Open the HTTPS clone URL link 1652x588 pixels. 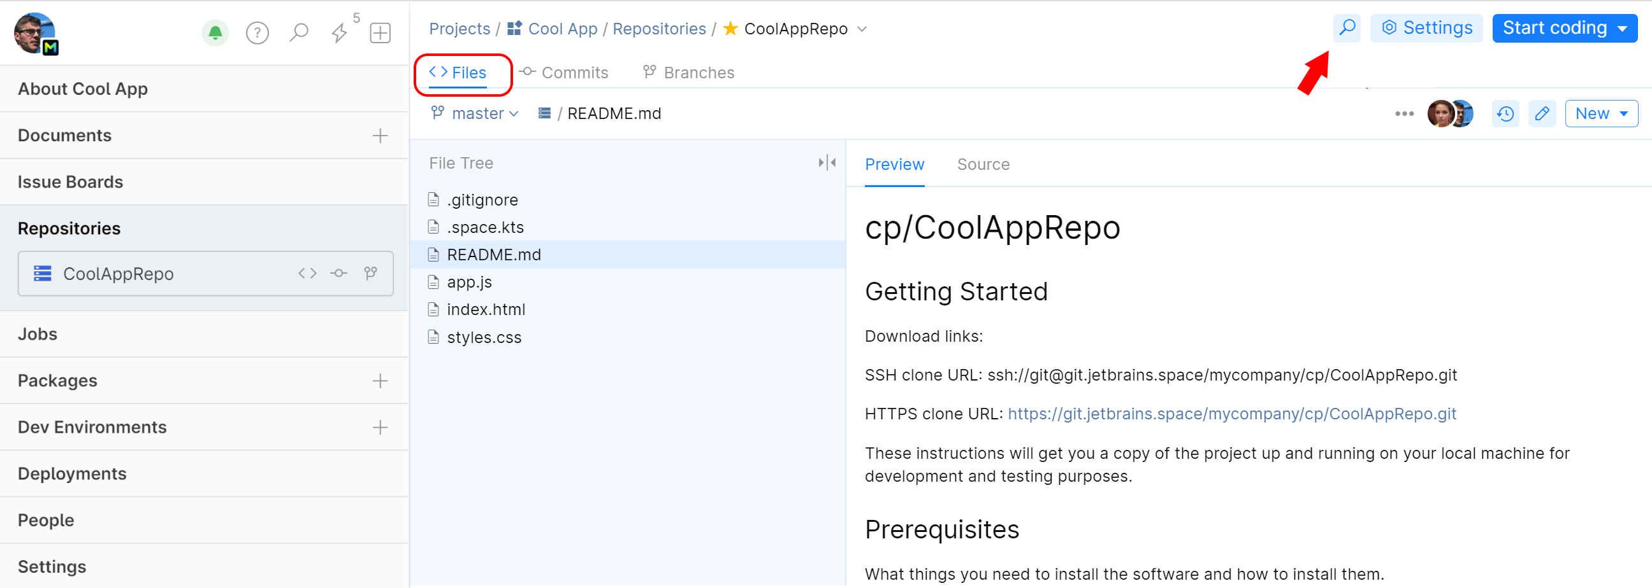tap(1231, 414)
